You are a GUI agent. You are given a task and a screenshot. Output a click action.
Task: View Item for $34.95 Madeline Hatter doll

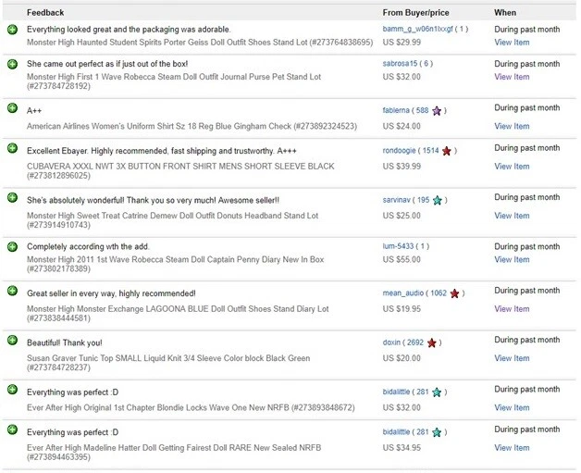pyautogui.click(x=512, y=448)
